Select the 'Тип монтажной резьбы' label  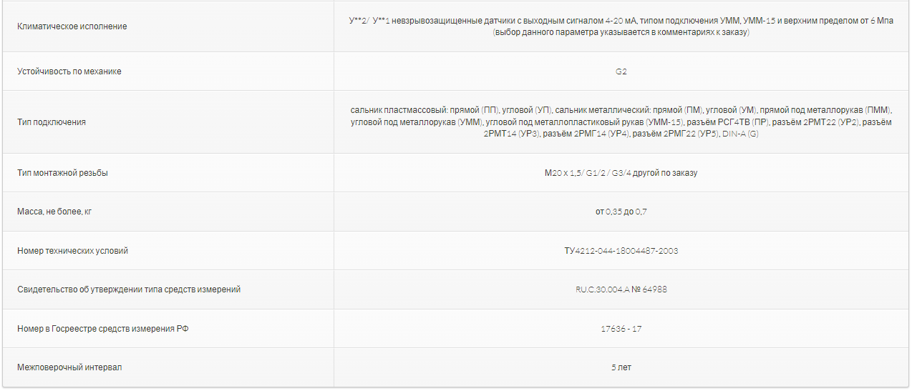click(63, 173)
